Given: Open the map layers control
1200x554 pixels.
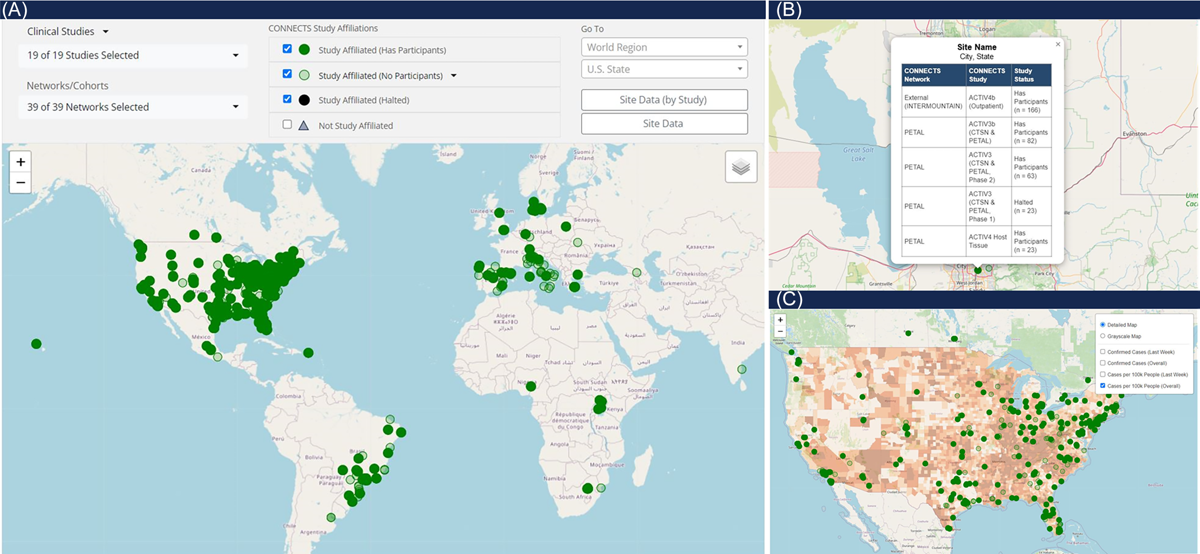Looking at the screenshot, I should [740, 167].
